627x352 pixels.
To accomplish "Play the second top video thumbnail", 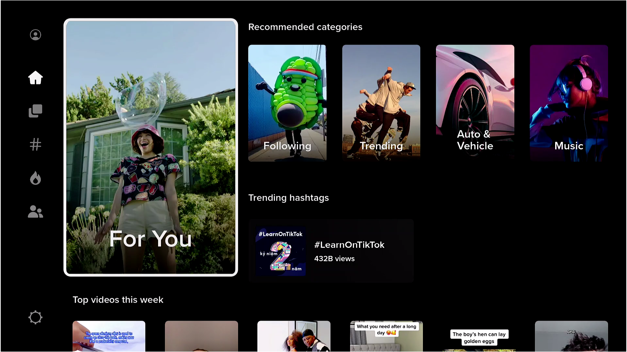I will [201, 336].
